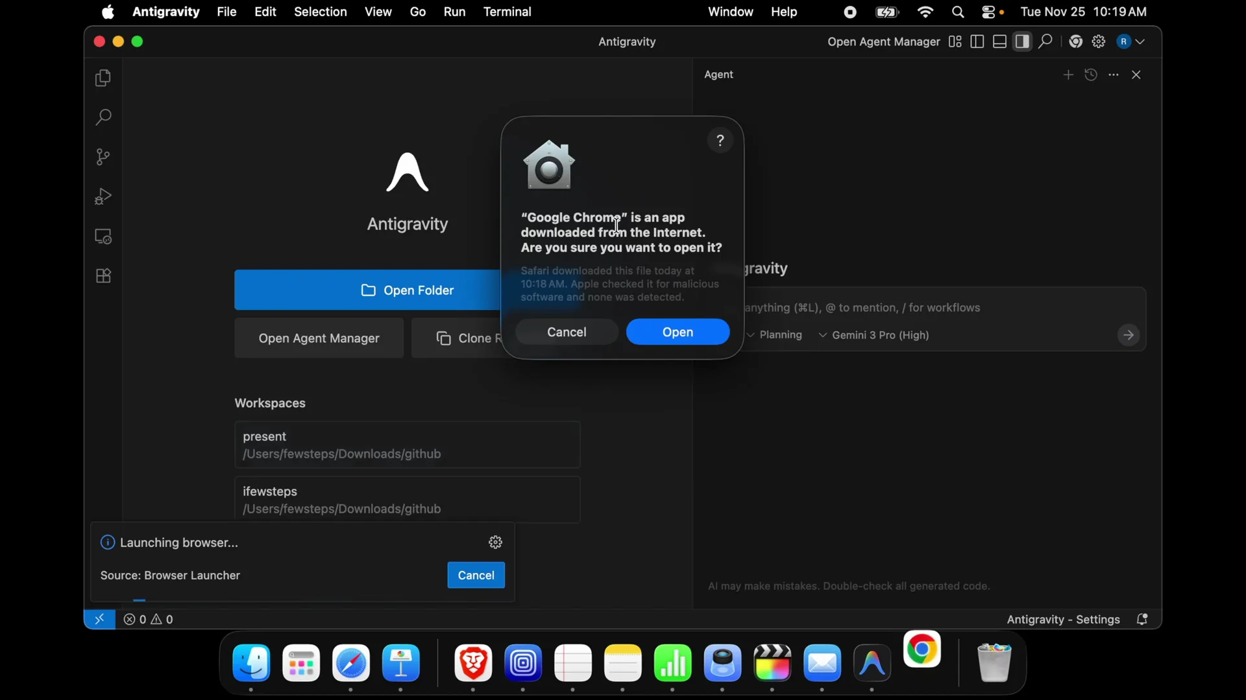This screenshot has width=1246, height=700.
Task: Open the Remote Explorer view
Action: (x=103, y=237)
